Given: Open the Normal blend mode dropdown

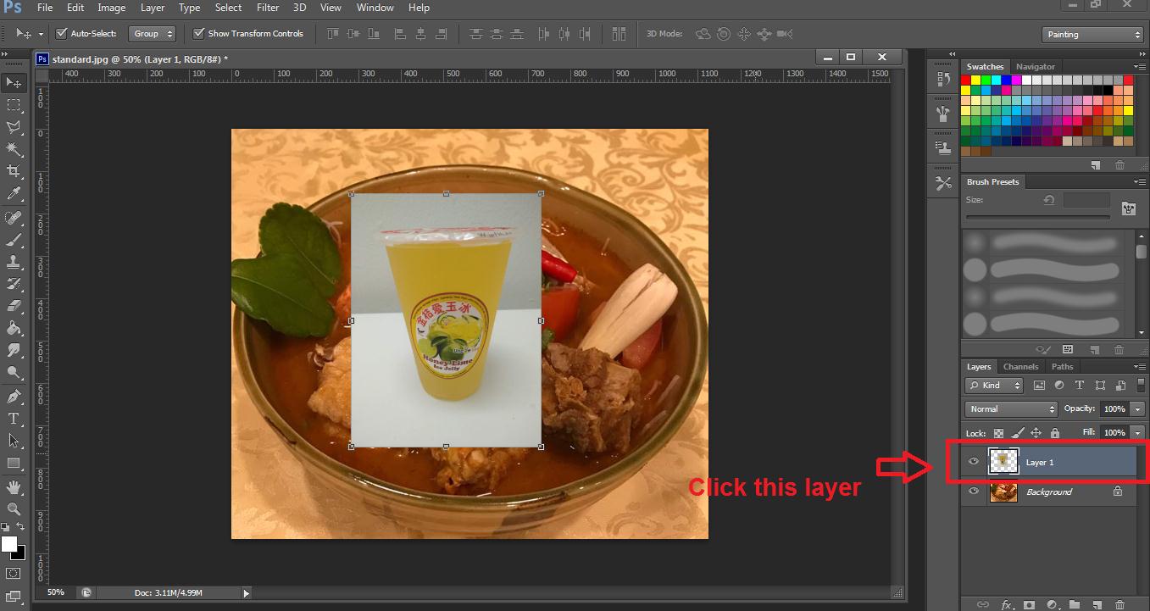Looking at the screenshot, I should [x=1011, y=408].
